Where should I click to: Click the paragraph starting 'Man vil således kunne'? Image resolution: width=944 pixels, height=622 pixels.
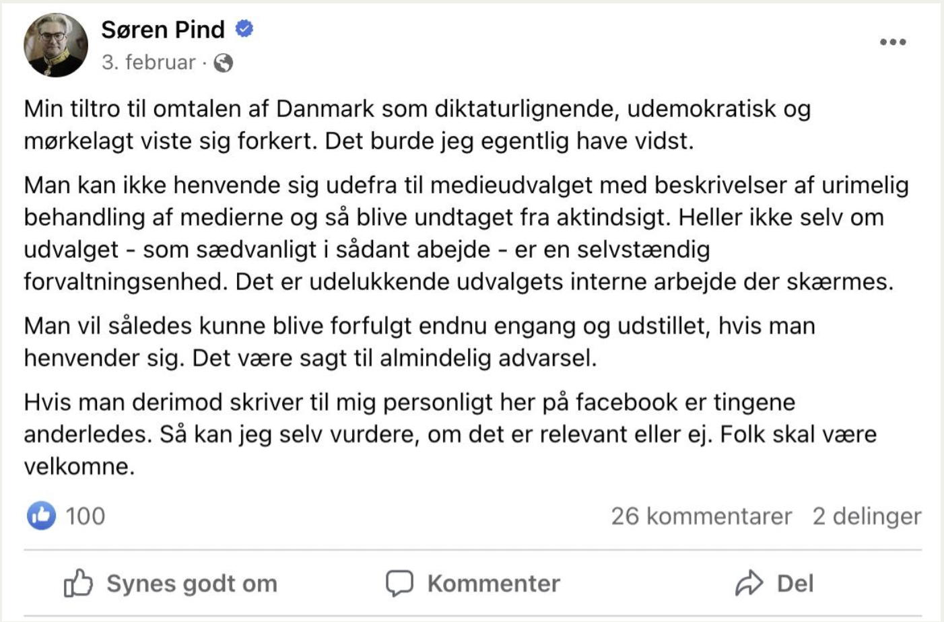[x=419, y=341]
